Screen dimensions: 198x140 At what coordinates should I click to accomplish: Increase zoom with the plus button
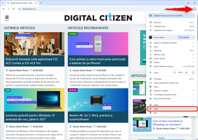coord(186,72)
